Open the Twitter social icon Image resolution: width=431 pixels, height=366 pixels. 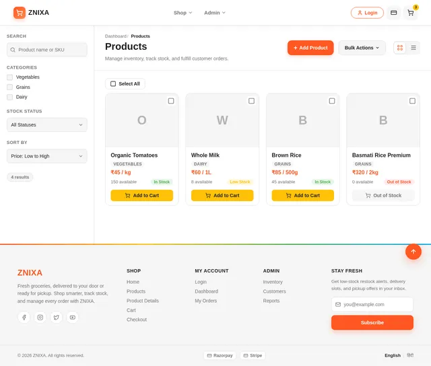click(57, 318)
